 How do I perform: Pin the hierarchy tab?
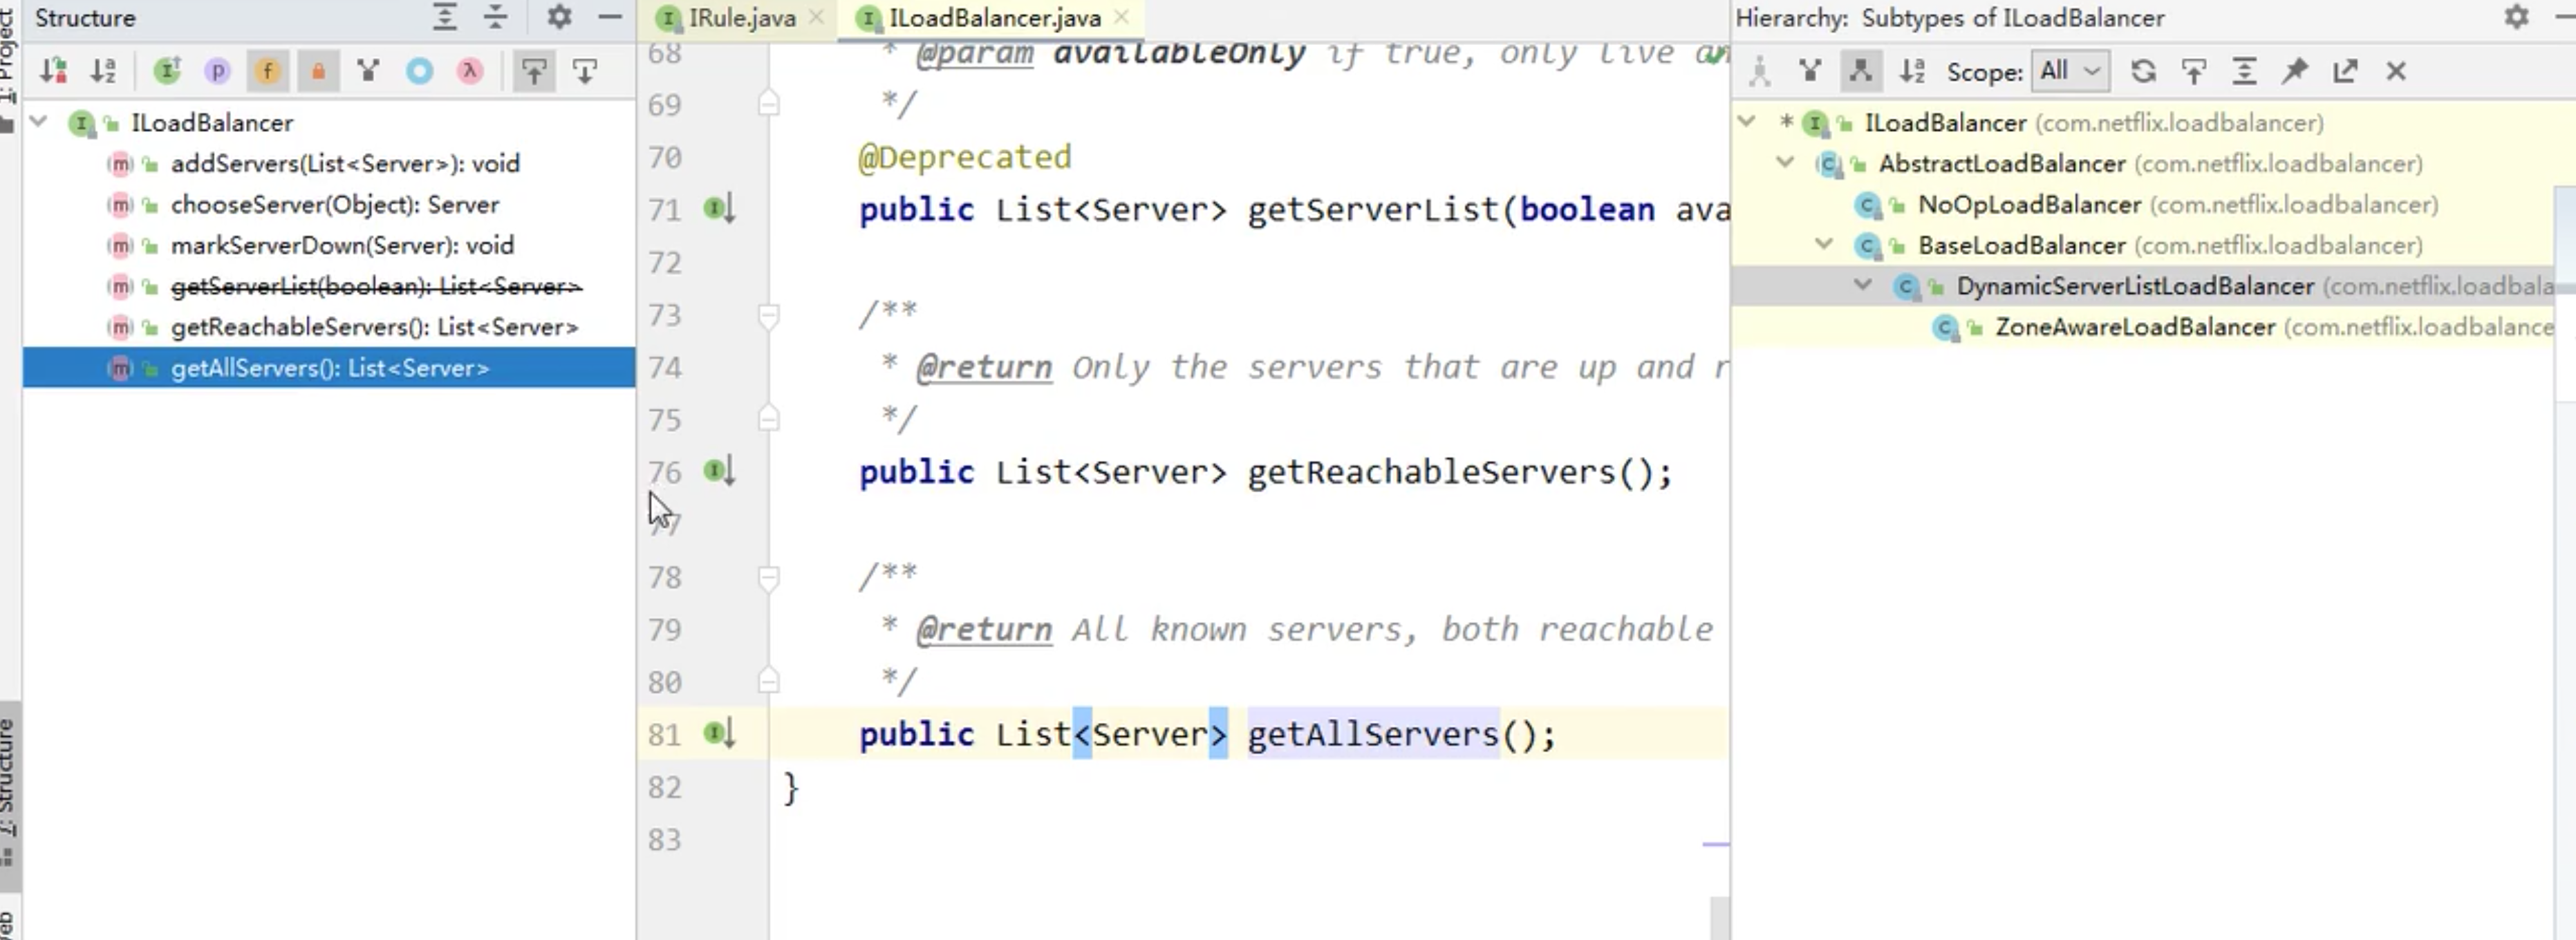pos(2295,71)
